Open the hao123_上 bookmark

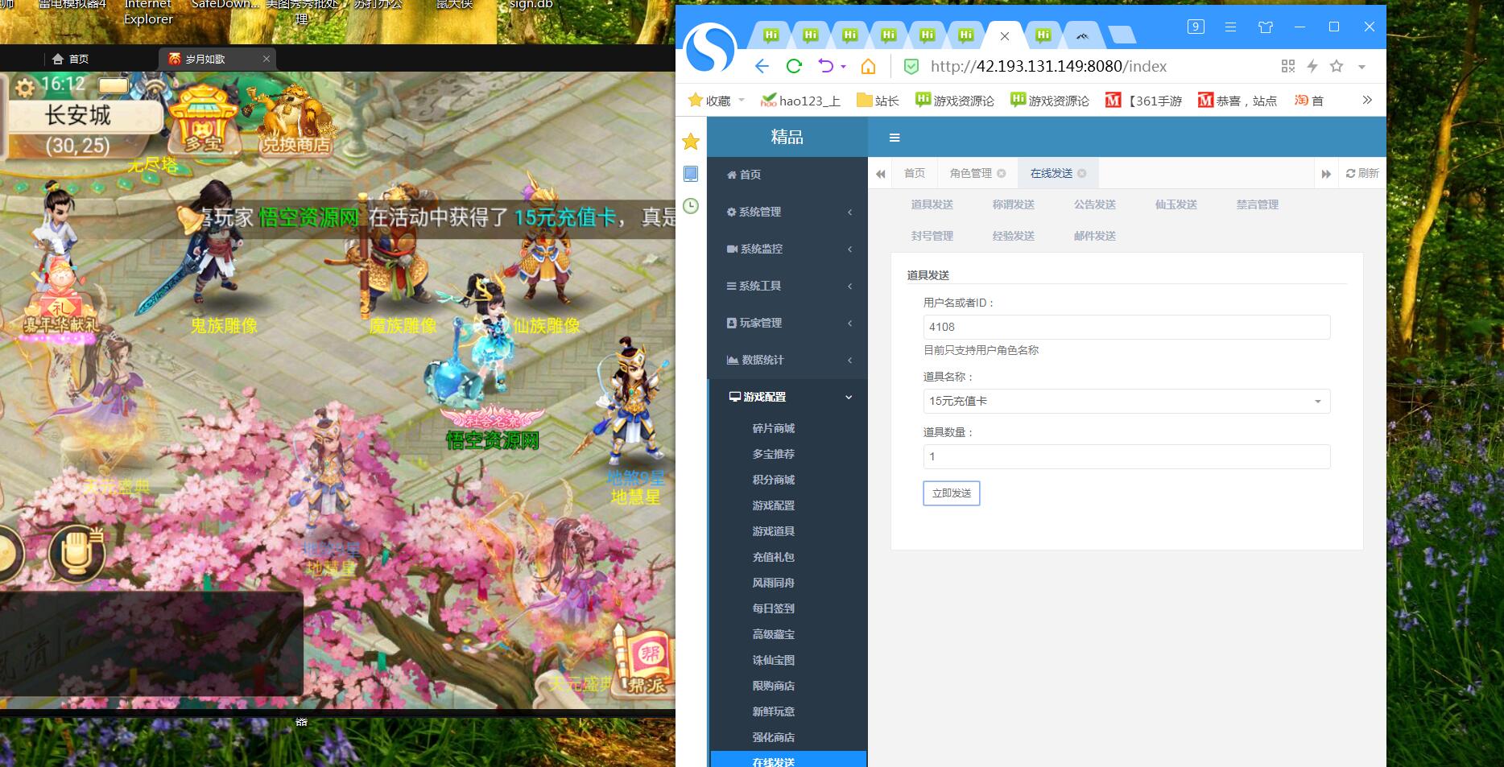coord(800,101)
